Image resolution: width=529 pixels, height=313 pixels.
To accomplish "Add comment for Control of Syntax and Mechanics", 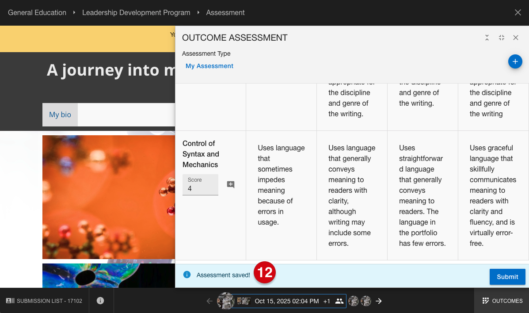I will [230, 184].
